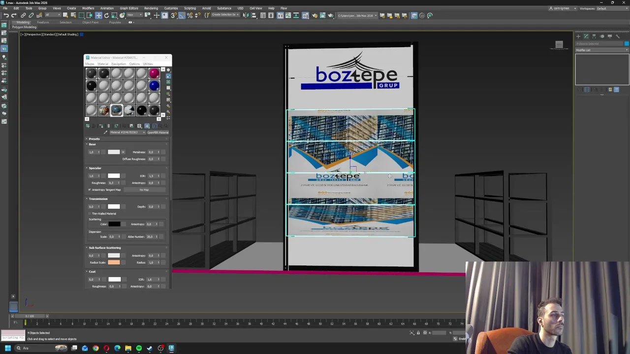Collapse the Presets rollout
630x354 pixels.
point(94,139)
